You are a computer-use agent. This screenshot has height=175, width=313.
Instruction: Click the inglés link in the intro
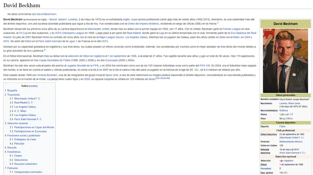click(126, 19)
